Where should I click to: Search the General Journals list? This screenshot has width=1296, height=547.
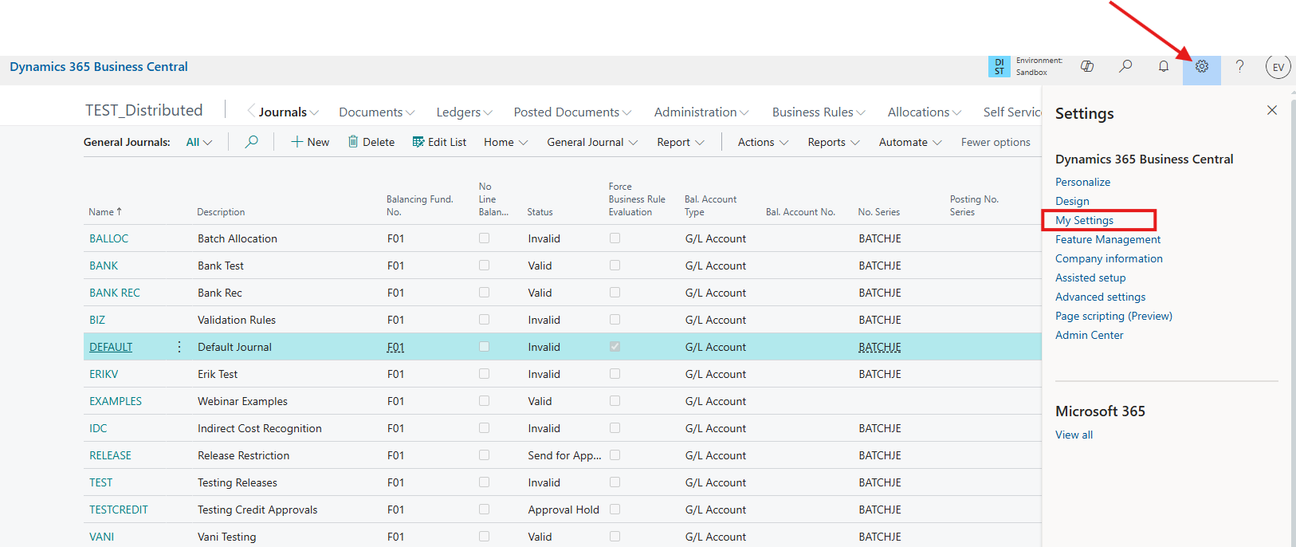[x=251, y=142]
